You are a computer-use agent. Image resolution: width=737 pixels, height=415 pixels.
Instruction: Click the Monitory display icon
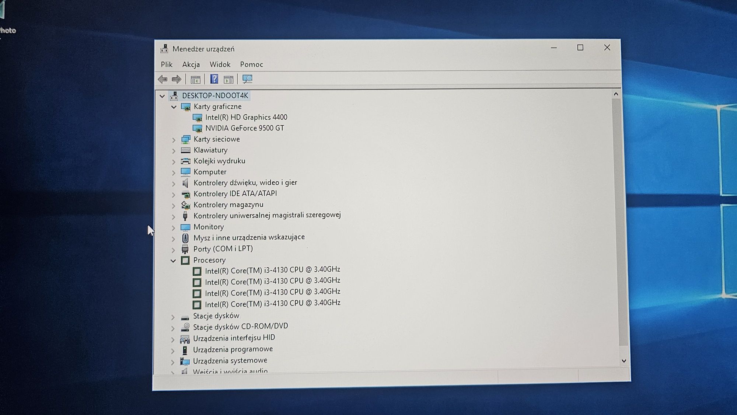(x=185, y=227)
